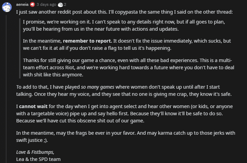Viewport: 247px width, 163px height.
Task: Click the award icon beside the timestamp
Action: pyautogui.click(x=60, y=5)
